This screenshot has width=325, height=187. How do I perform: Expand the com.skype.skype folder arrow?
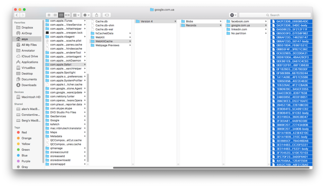[x=85, y=108]
